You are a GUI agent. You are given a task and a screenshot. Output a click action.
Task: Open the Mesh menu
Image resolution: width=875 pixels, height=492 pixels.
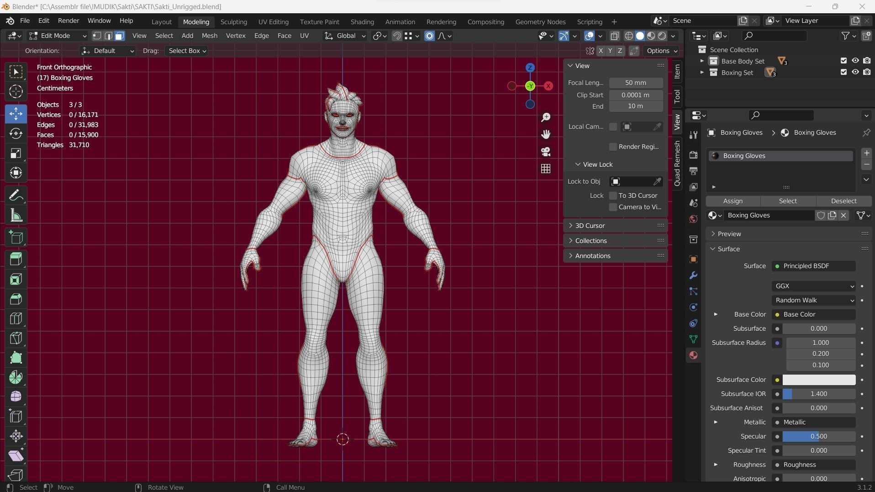coord(209,36)
